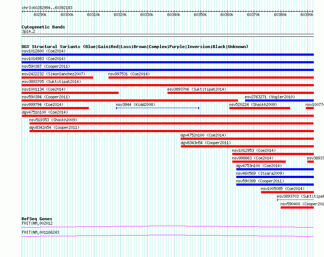Screen dimensions: 324x257
Task: Click the blue bar under esv2763271
Action: [x=279, y=100]
